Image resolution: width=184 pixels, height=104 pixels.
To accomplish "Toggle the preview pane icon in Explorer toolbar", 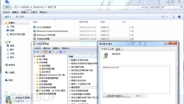I will click(x=173, y=17).
